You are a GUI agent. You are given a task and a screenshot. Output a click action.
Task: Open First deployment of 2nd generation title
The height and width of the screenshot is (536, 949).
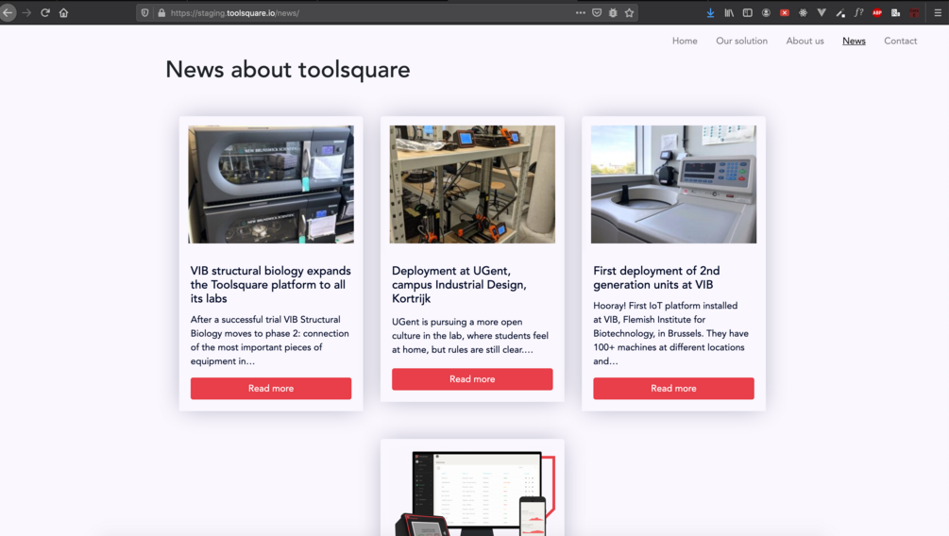click(656, 277)
